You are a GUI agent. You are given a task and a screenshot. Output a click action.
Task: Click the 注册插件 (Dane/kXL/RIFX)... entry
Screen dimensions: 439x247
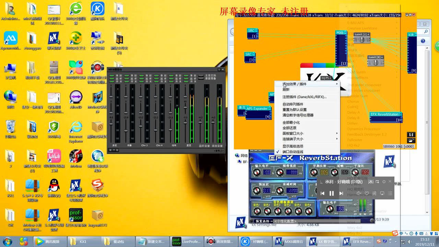(305, 97)
